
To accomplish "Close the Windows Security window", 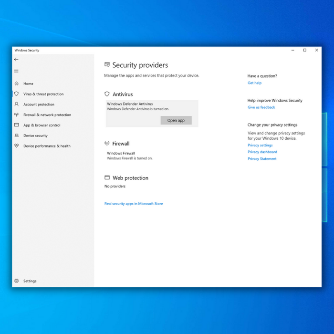I will coord(316,50).
